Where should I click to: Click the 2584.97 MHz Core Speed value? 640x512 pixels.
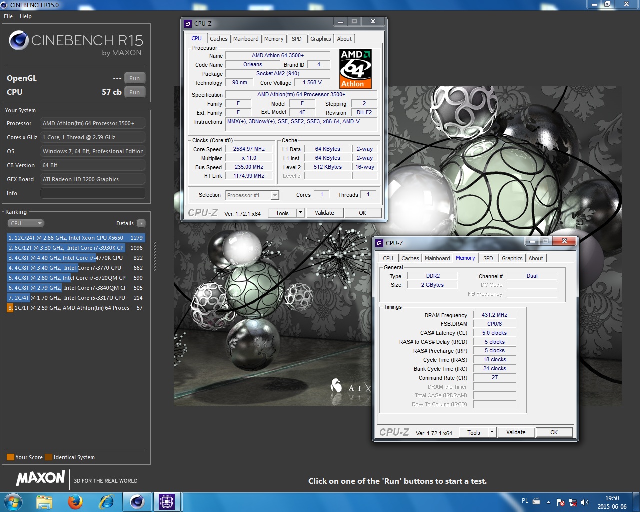tap(249, 149)
